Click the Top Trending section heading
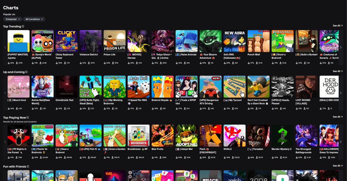347x181 pixels. point(12,27)
